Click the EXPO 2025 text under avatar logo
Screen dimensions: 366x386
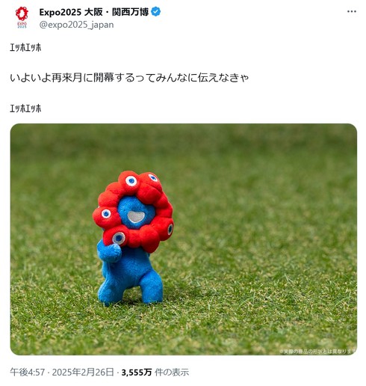(22, 25)
